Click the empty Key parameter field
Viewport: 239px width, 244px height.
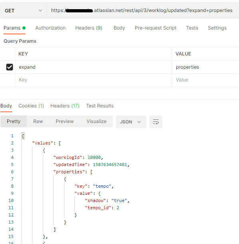[x=94, y=80]
